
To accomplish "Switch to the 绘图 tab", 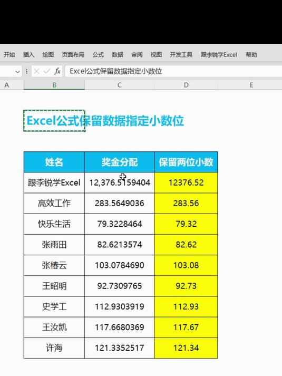I will pos(48,55).
